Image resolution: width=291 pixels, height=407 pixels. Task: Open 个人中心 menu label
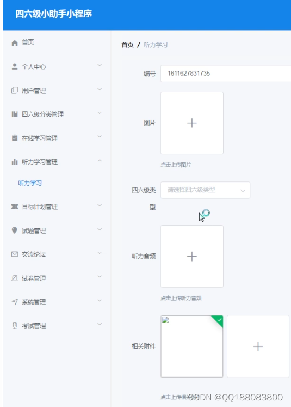(x=34, y=66)
